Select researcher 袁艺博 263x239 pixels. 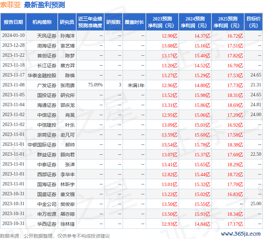pos(67,46)
